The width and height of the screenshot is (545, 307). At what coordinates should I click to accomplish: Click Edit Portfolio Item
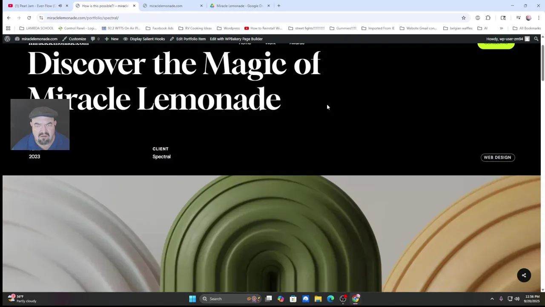[x=187, y=39]
